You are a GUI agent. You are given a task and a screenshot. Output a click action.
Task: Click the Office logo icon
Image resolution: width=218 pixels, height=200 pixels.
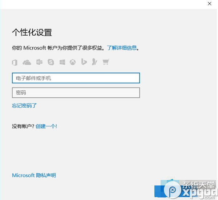[15, 62]
